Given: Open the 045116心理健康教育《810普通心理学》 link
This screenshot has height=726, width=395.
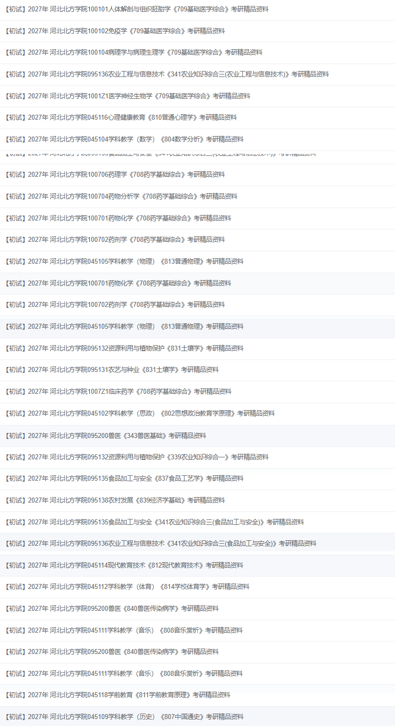Looking at the screenshot, I should (121, 117).
